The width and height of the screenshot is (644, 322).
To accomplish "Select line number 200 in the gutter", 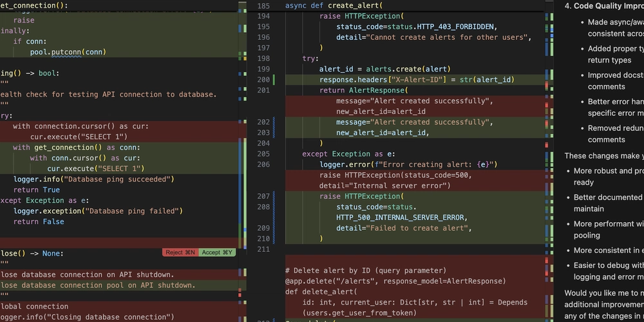I will (263, 80).
